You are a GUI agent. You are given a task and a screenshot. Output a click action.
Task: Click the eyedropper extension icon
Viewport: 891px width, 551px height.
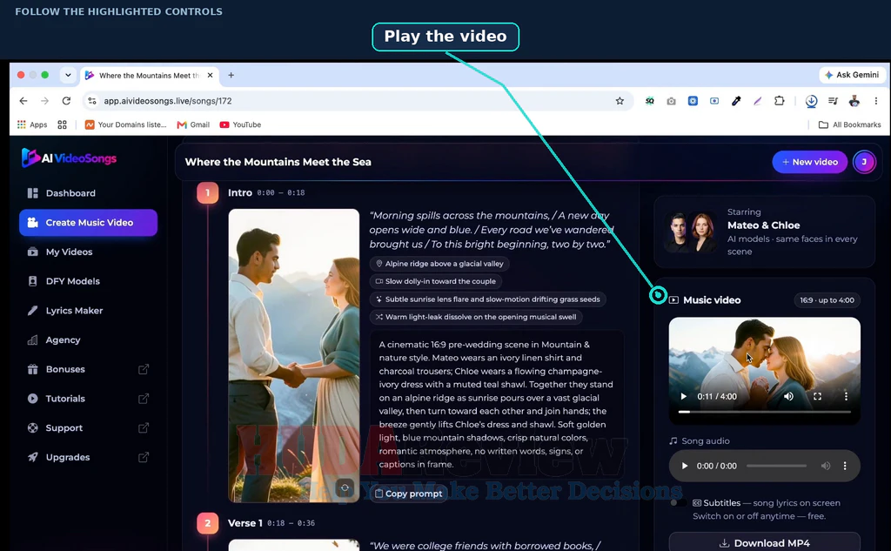click(736, 101)
